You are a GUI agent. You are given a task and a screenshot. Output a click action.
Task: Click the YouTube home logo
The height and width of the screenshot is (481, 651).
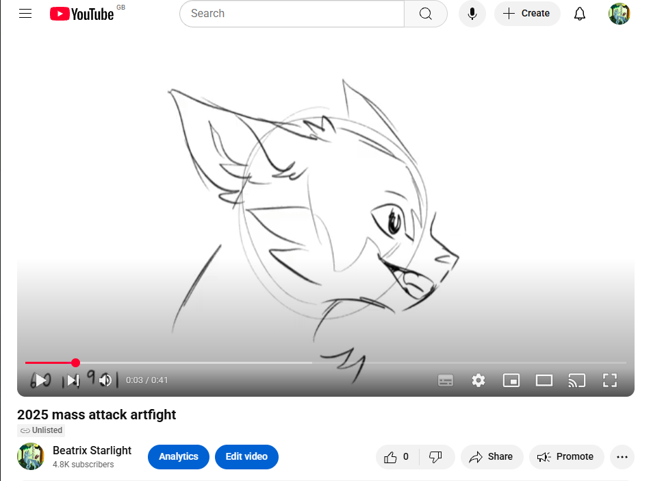[x=82, y=14]
